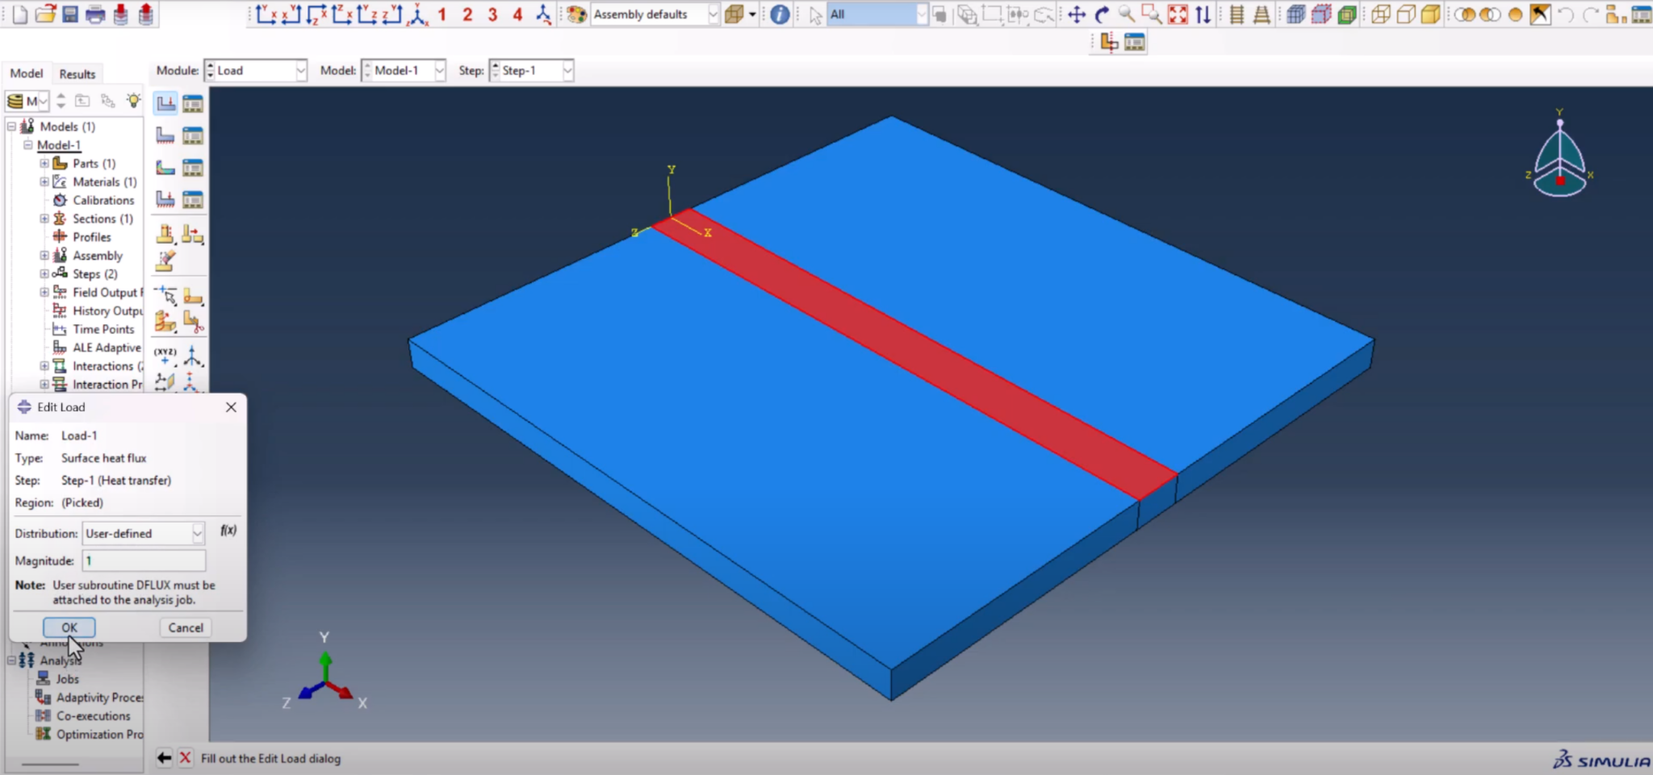Save the model database

pyautogui.click(x=72, y=15)
